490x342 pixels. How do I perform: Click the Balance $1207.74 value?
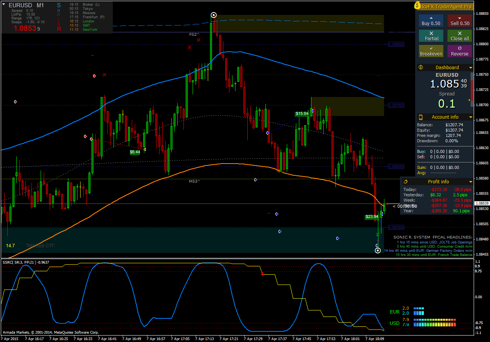click(x=454, y=125)
